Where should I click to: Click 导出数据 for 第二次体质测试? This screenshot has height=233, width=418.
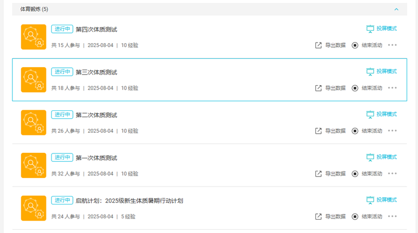(335, 131)
